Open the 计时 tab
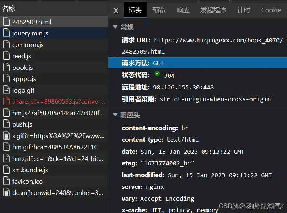 244,10
